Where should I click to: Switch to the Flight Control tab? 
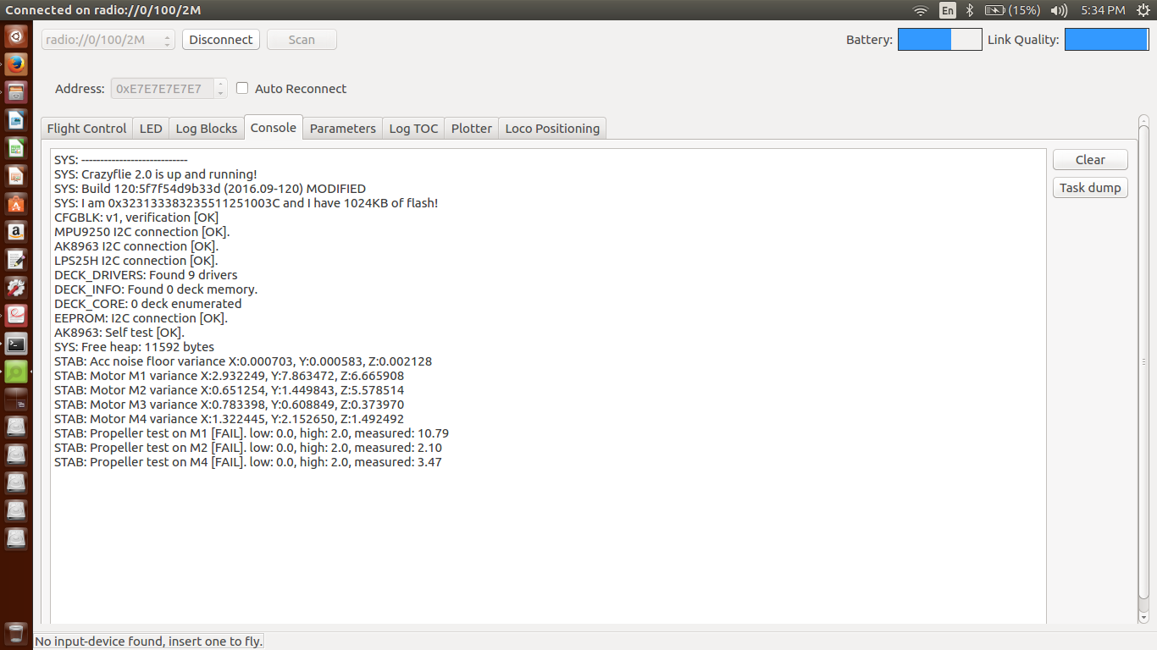pos(86,129)
